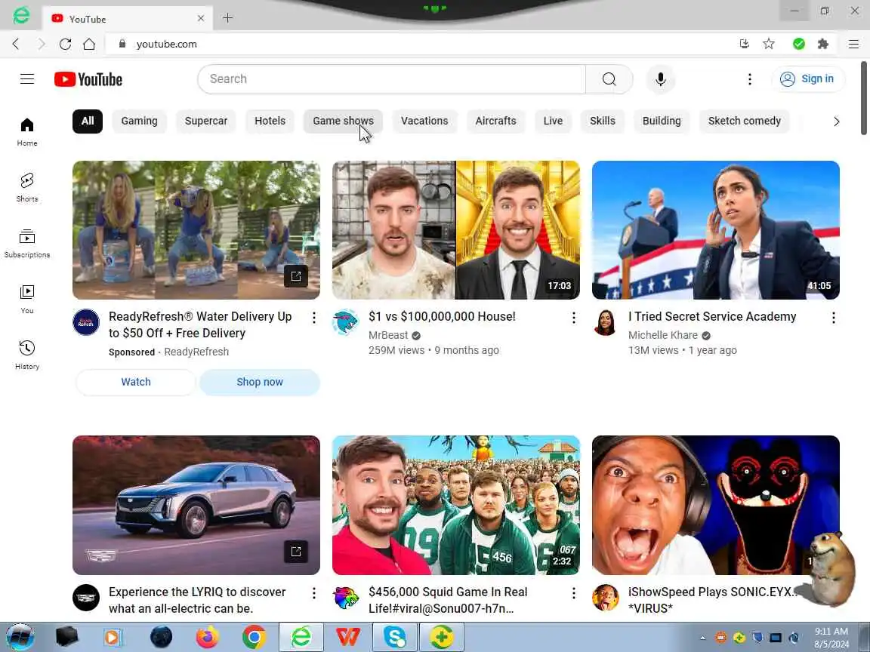Screen dimensions: 870x652
Task: Select the Aircrafts category chip
Action: [495, 121]
